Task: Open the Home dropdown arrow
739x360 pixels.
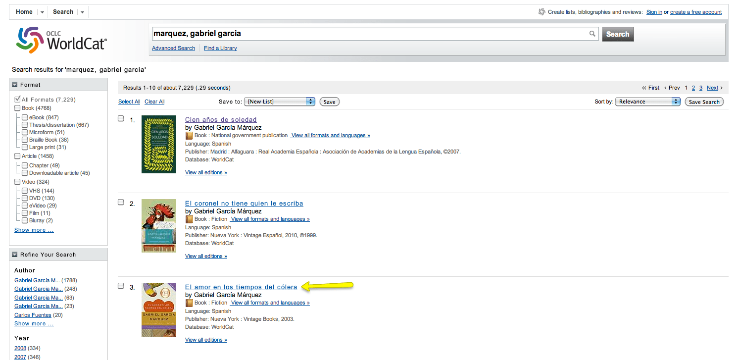Action: [42, 12]
